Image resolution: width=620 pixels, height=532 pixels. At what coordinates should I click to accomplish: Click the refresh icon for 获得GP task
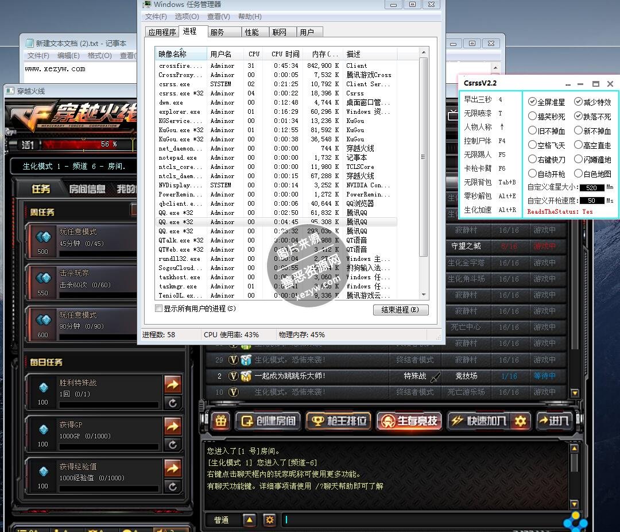click(x=172, y=445)
